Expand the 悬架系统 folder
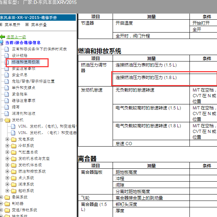Screen dimensions: 217x217 (x=1, y=197)
